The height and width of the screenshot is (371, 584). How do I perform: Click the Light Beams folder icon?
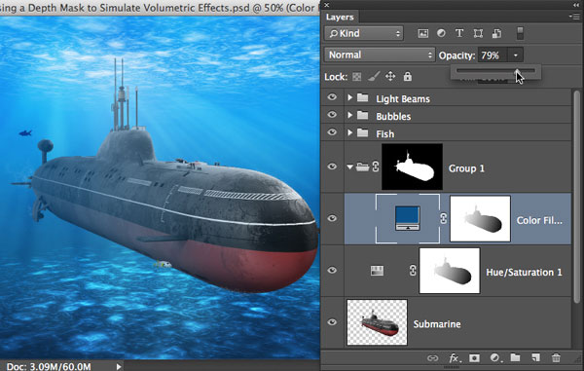point(362,98)
